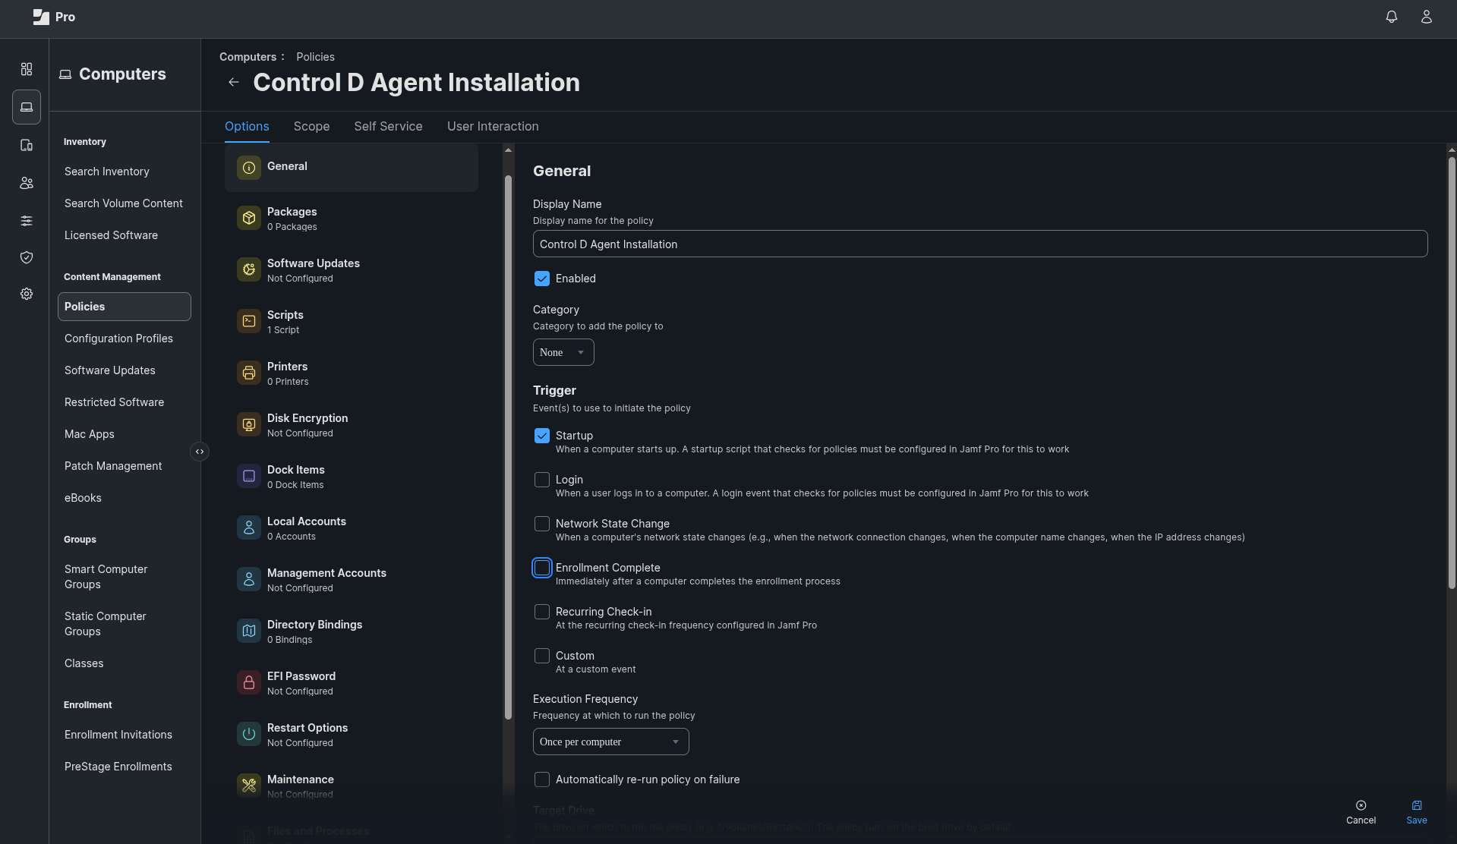The image size is (1457, 844).
Task: Select the Computers laptop icon in the rail
Action: point(27,107)
